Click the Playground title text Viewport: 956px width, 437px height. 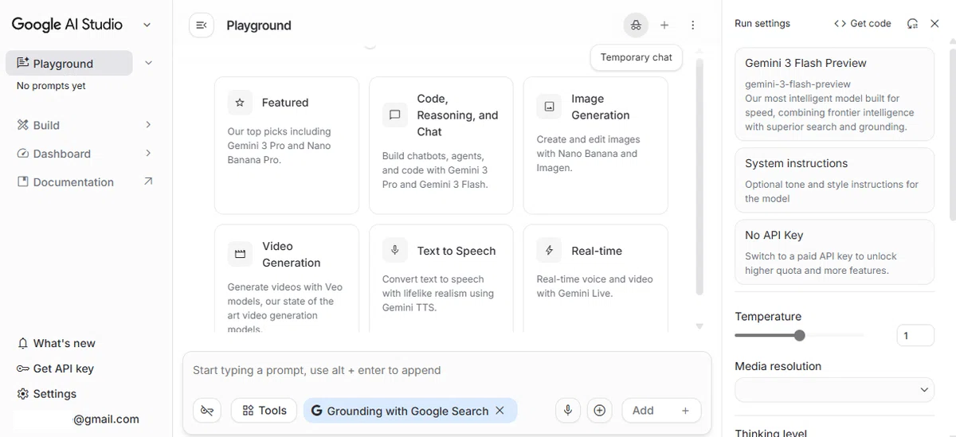coord(259,25)
